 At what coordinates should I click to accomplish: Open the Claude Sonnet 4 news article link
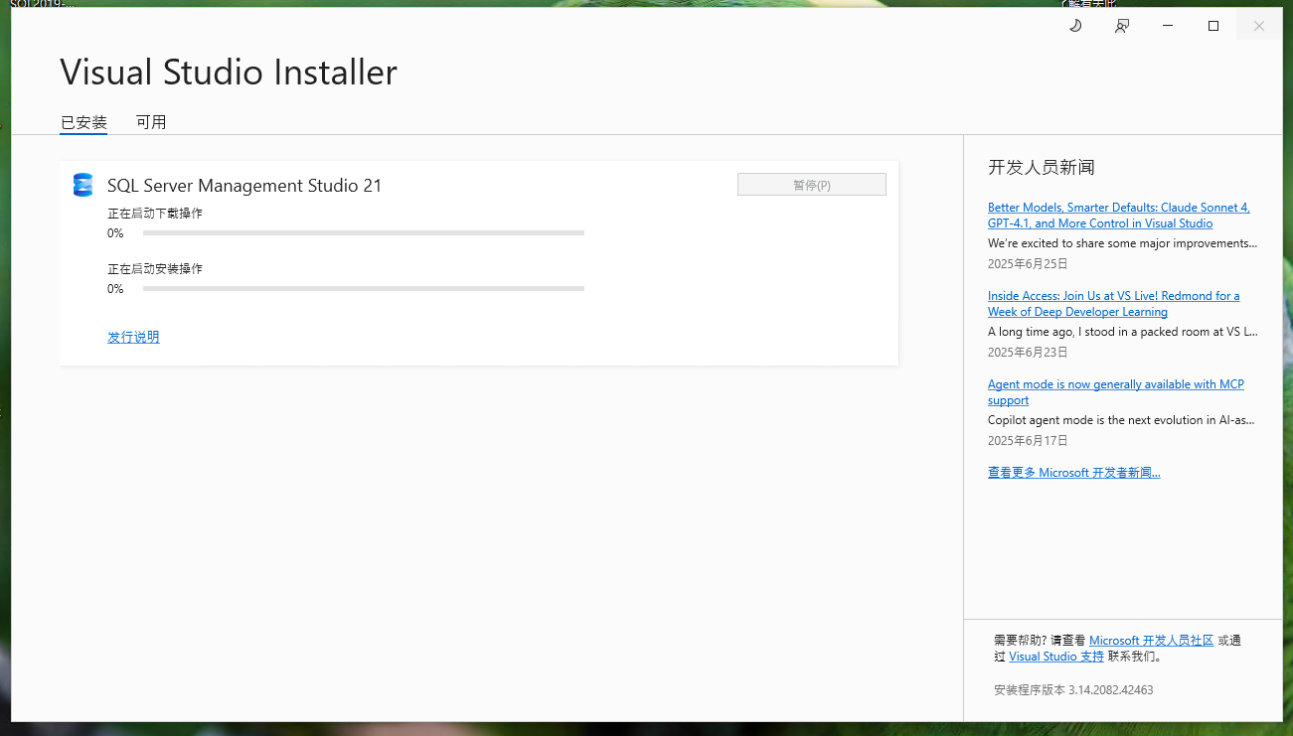click(x=1118, y=215)
